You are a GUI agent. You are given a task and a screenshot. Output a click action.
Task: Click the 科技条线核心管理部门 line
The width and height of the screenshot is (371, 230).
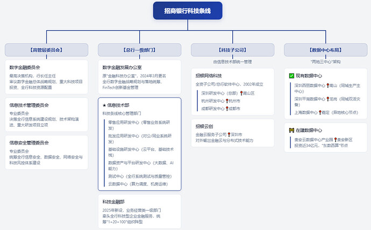pos(122,113)
